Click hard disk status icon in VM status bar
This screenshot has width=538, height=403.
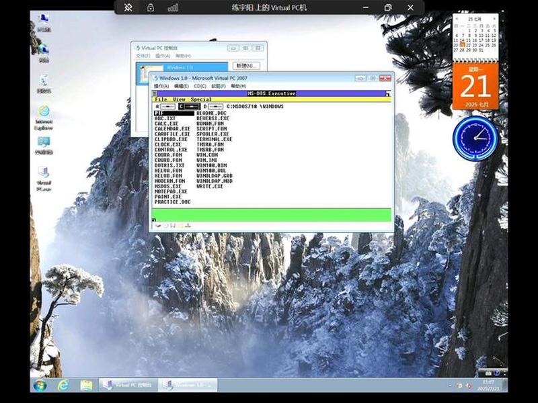[x=158, y=226]
